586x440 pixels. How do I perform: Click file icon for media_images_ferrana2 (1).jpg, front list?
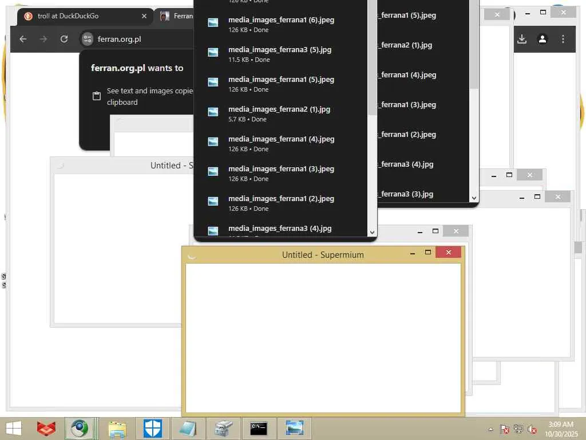click(213, 112)
